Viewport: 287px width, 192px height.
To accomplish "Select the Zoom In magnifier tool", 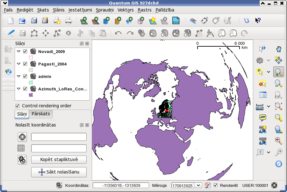I will 279,72.
